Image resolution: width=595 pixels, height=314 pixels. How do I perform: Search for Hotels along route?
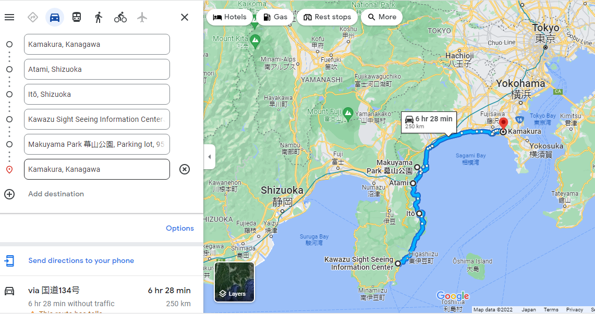(229, 17)
